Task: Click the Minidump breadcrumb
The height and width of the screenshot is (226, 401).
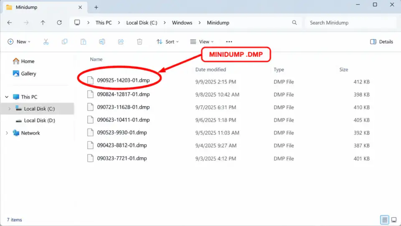Action: coord(218,23)
